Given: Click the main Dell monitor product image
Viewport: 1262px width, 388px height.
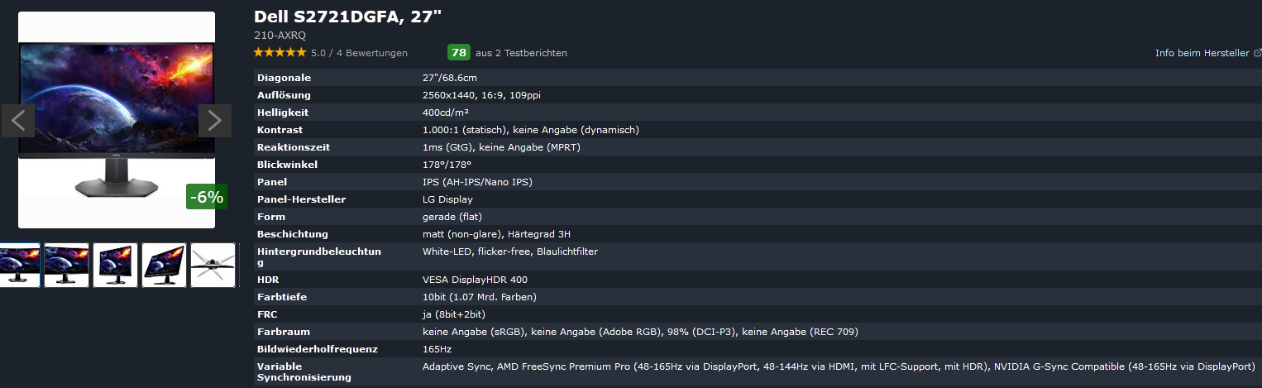Looking at the screenshot, I should pos(117,120).
